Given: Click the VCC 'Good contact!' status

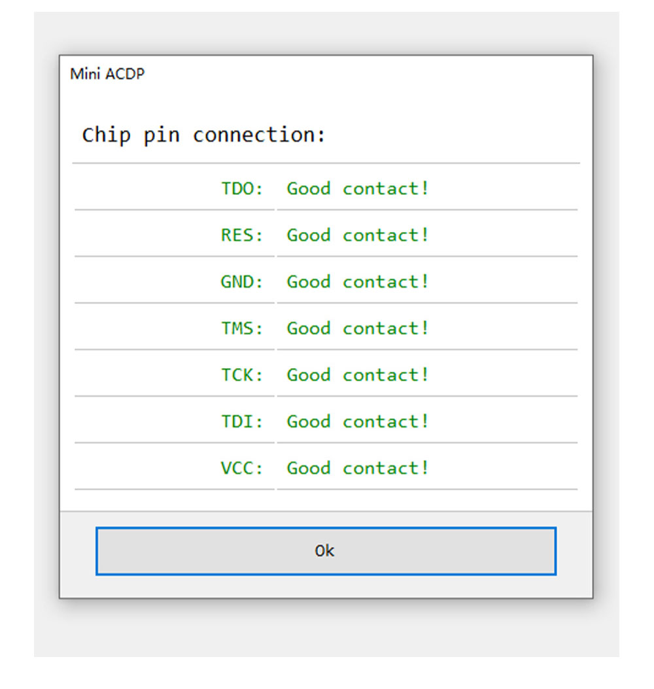Looking at the screenshot, I should click(x=358, y=468).
